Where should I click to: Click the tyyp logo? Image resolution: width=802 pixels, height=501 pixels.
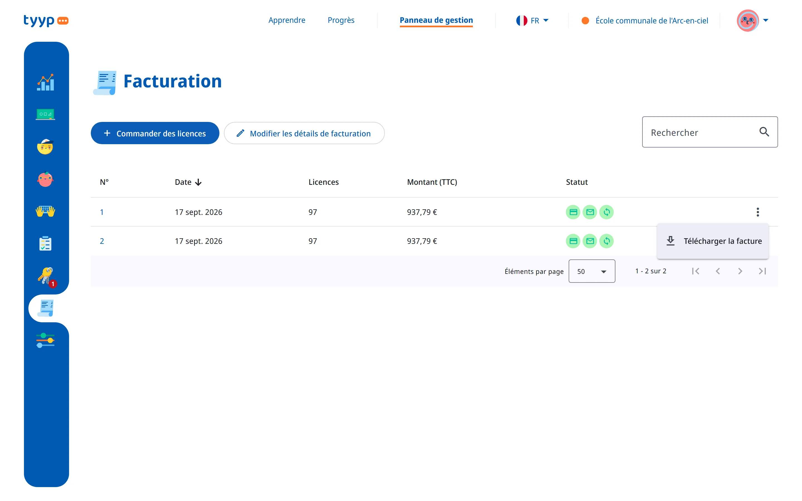pos(46,20)
